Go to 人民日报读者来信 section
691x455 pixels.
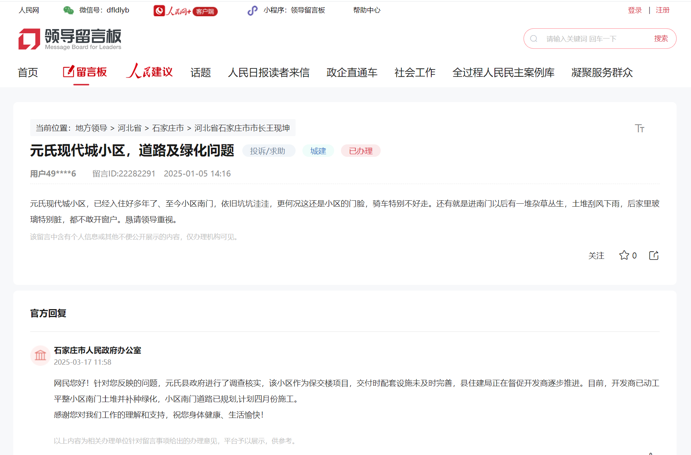pos(268,73)
